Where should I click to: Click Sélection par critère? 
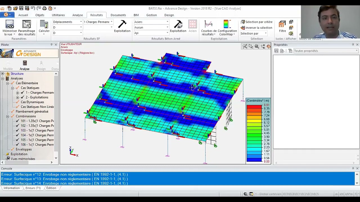click(x=256, y=22)
